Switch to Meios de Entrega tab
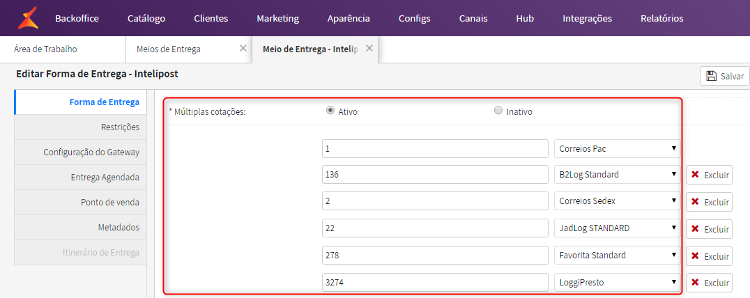750x298 pixels. pyautogui.click(x=188, y=49)
